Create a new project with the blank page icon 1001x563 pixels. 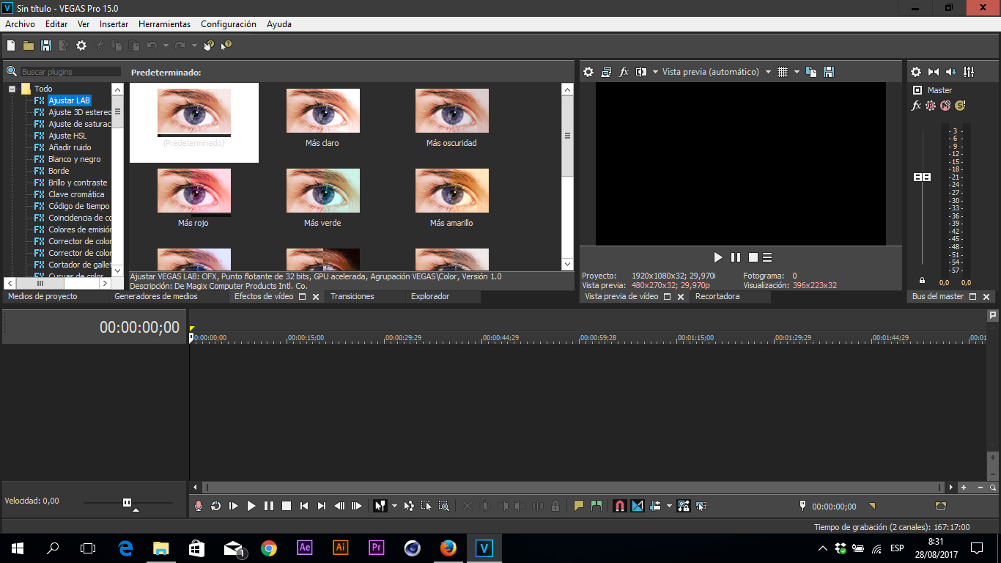pyautogui.click(x=11, y=45)
